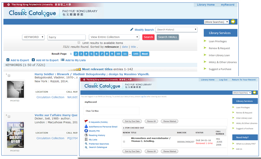Click the green arrow beside Suggest a Purchase in the search results window
The height and width of the screenshot is (159, 261).
coord(205,69)
